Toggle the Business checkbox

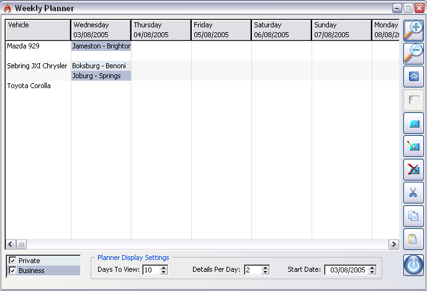(12, 271)
